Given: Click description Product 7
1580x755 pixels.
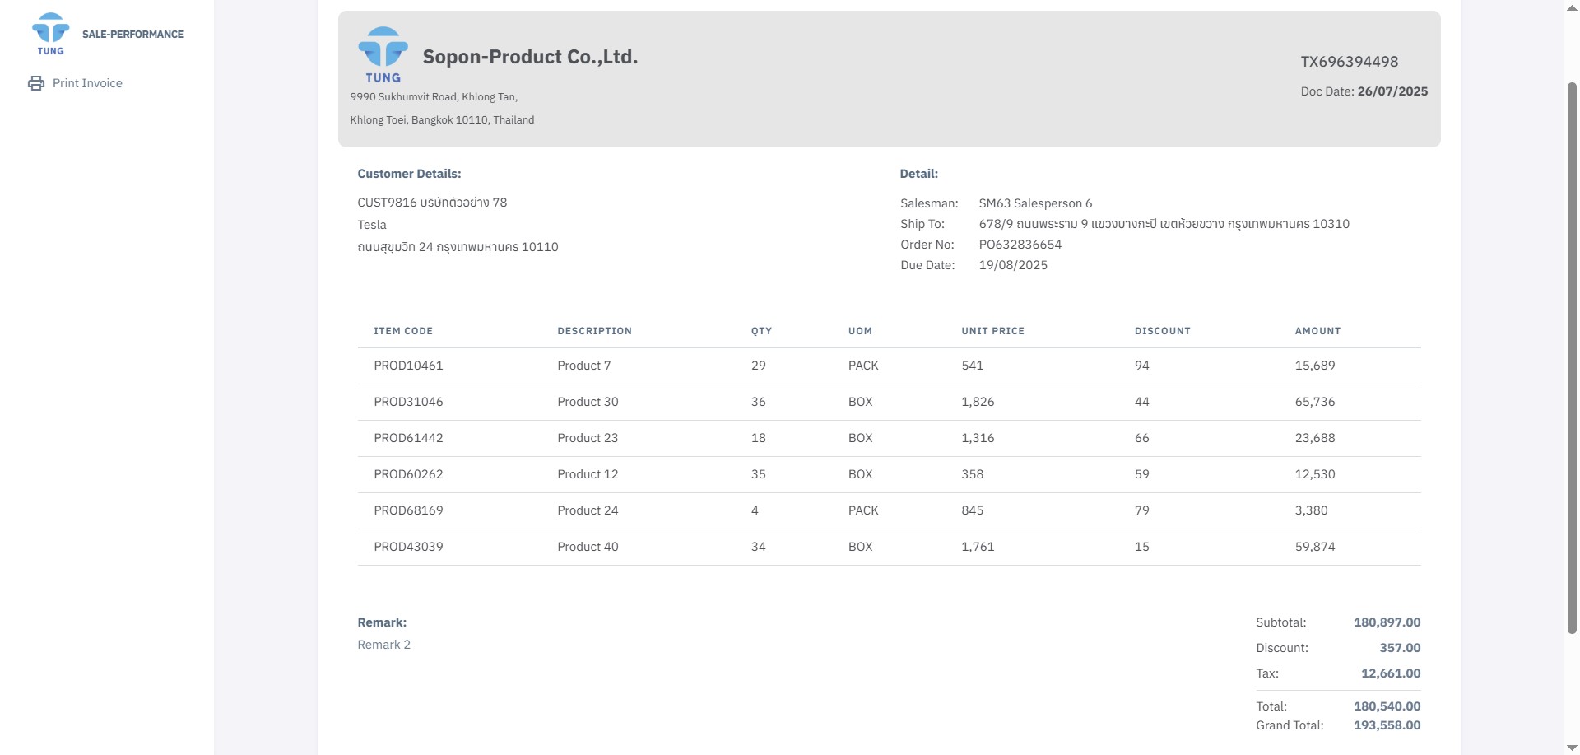Looking at the screenshot, I should (584, 366).
